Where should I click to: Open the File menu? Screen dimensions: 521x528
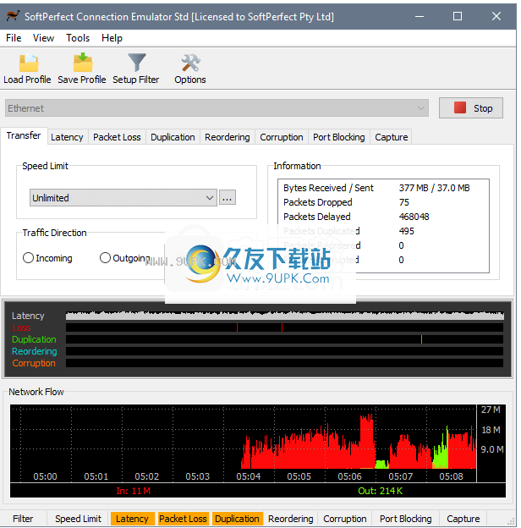point(14,38)
